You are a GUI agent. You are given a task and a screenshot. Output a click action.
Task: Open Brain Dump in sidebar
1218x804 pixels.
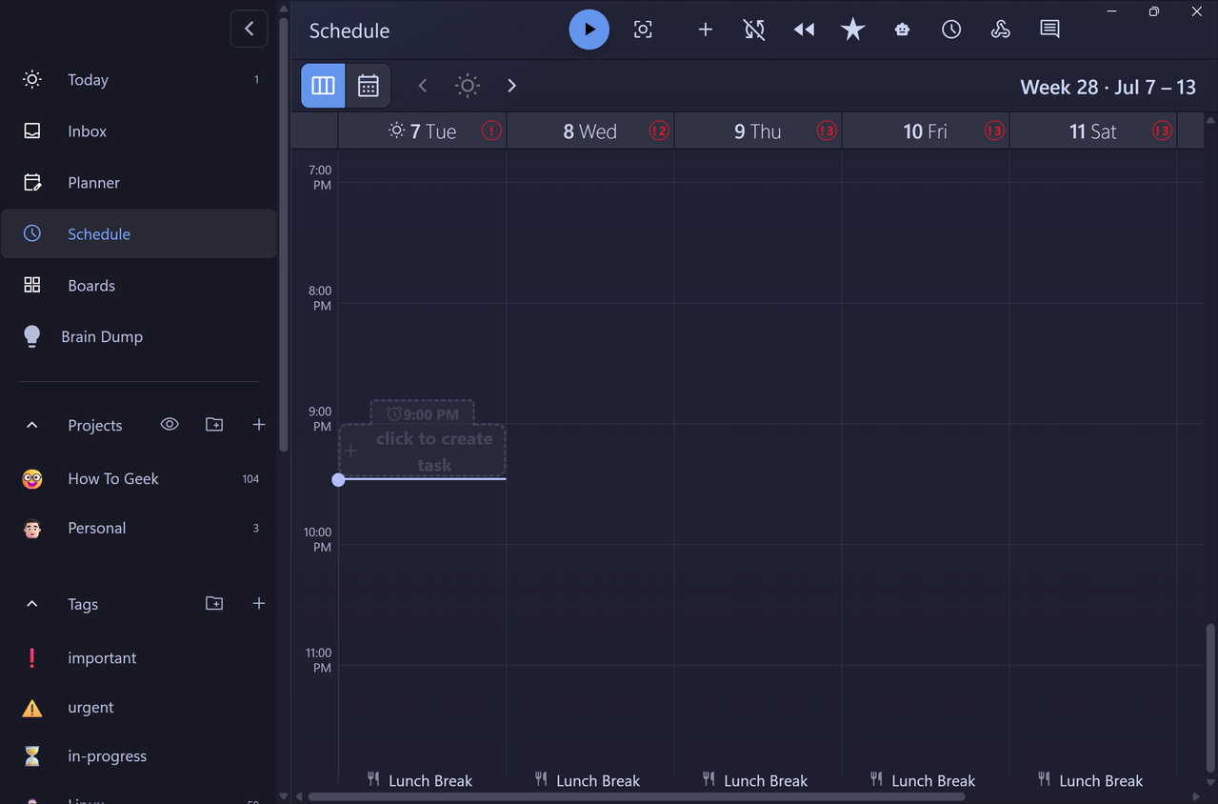pyautogui.click(x=139, y=337)
